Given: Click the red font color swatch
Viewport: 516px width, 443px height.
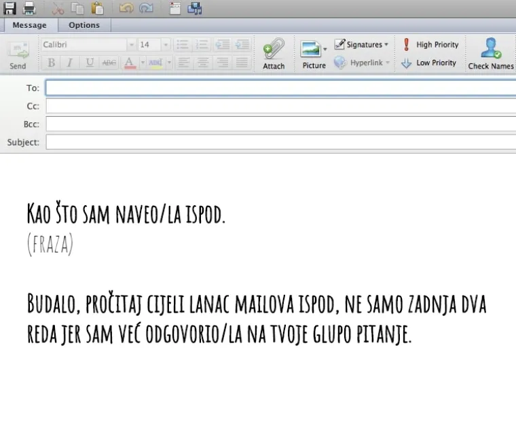Looking at the screenshot, I should pyautogui.click(x=129, y=63).
